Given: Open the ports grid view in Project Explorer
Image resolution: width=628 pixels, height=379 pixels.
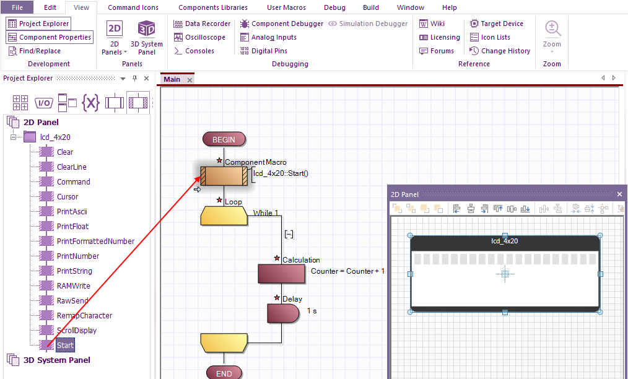Looking at the screenshot, I should (20, 103).
